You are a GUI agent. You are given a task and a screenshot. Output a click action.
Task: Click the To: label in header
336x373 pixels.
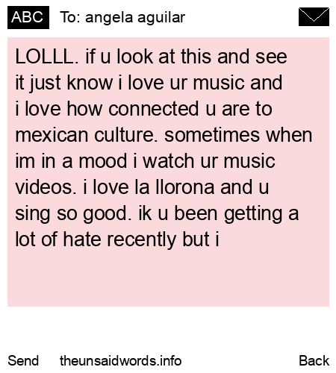coord(70,17)
